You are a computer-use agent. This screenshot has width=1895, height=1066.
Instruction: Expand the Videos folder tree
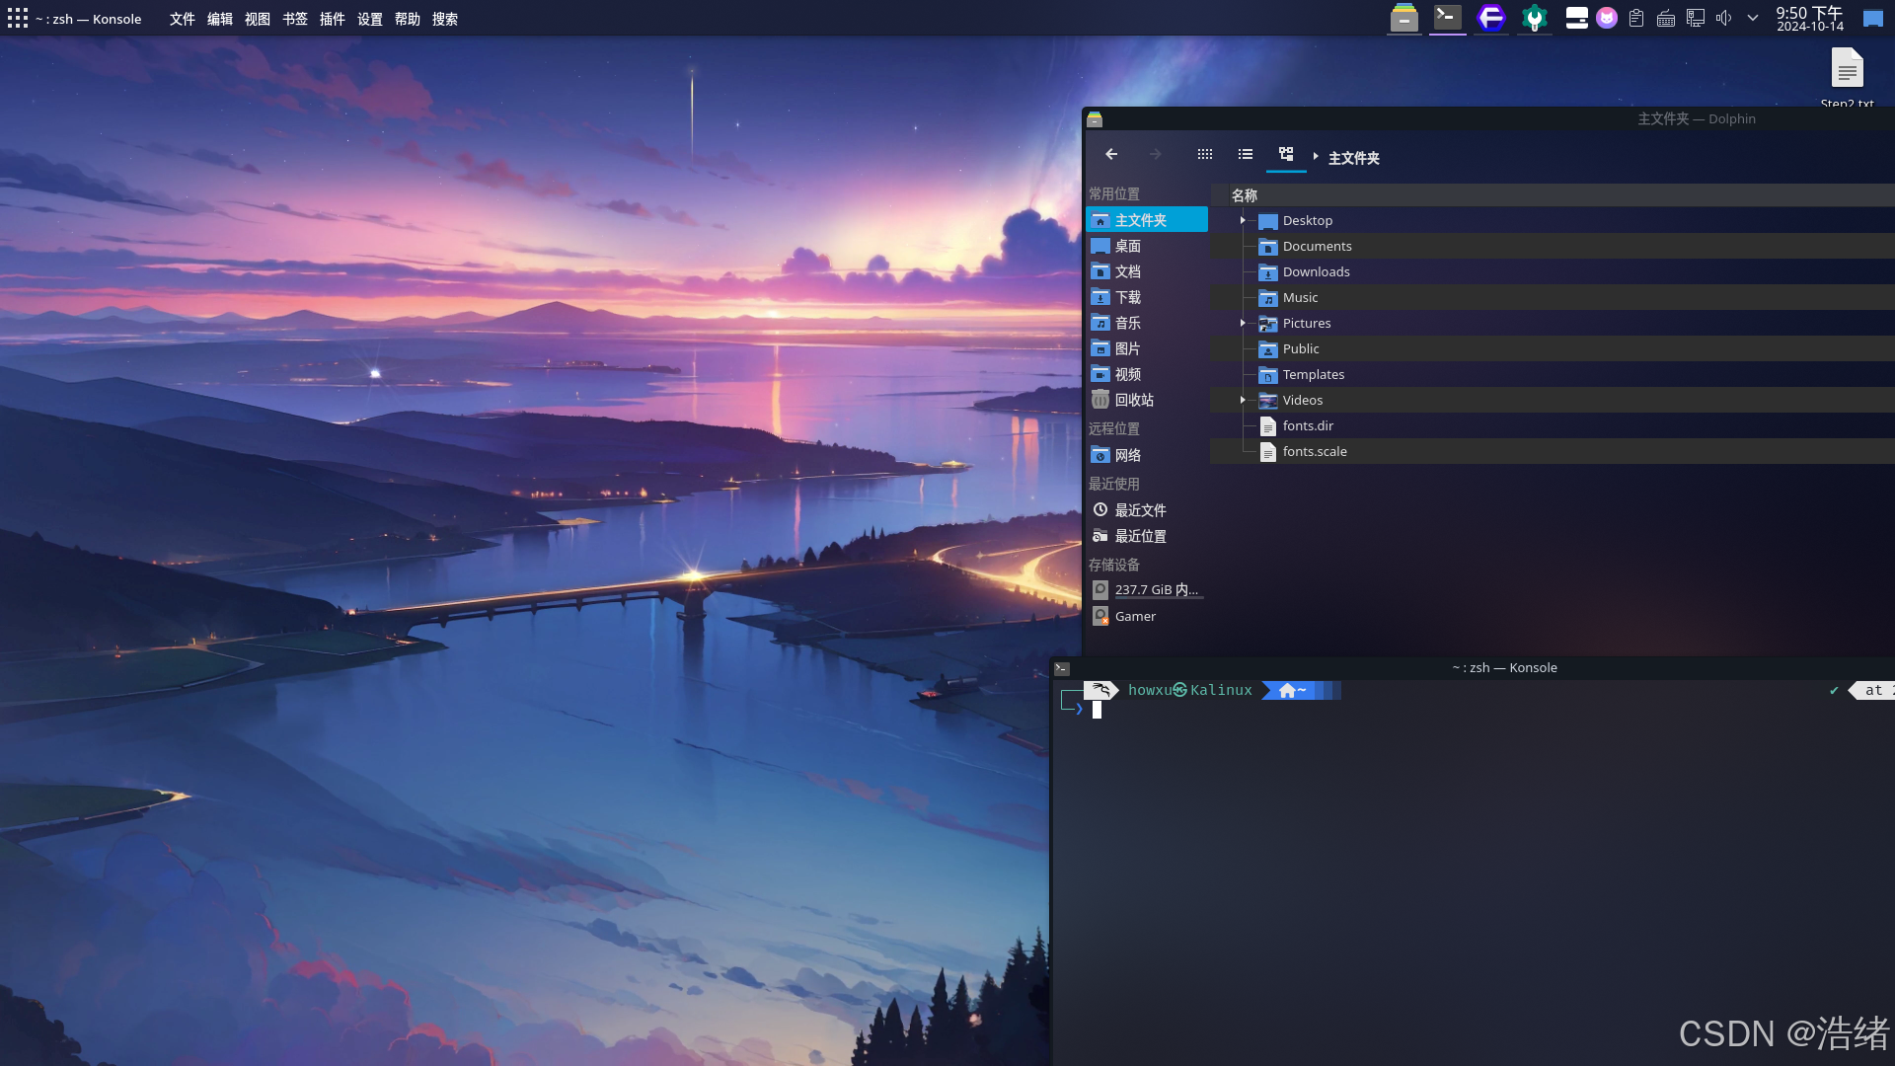[x=1243, y=400]
